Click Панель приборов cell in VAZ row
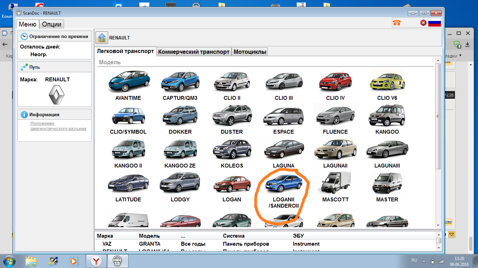The image size is (478, 268). 246,244
